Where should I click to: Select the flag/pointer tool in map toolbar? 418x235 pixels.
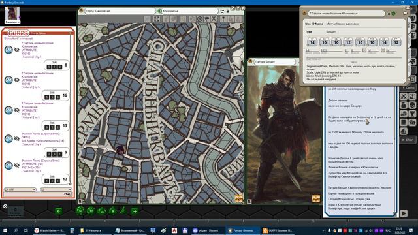(x=207, y=19)
